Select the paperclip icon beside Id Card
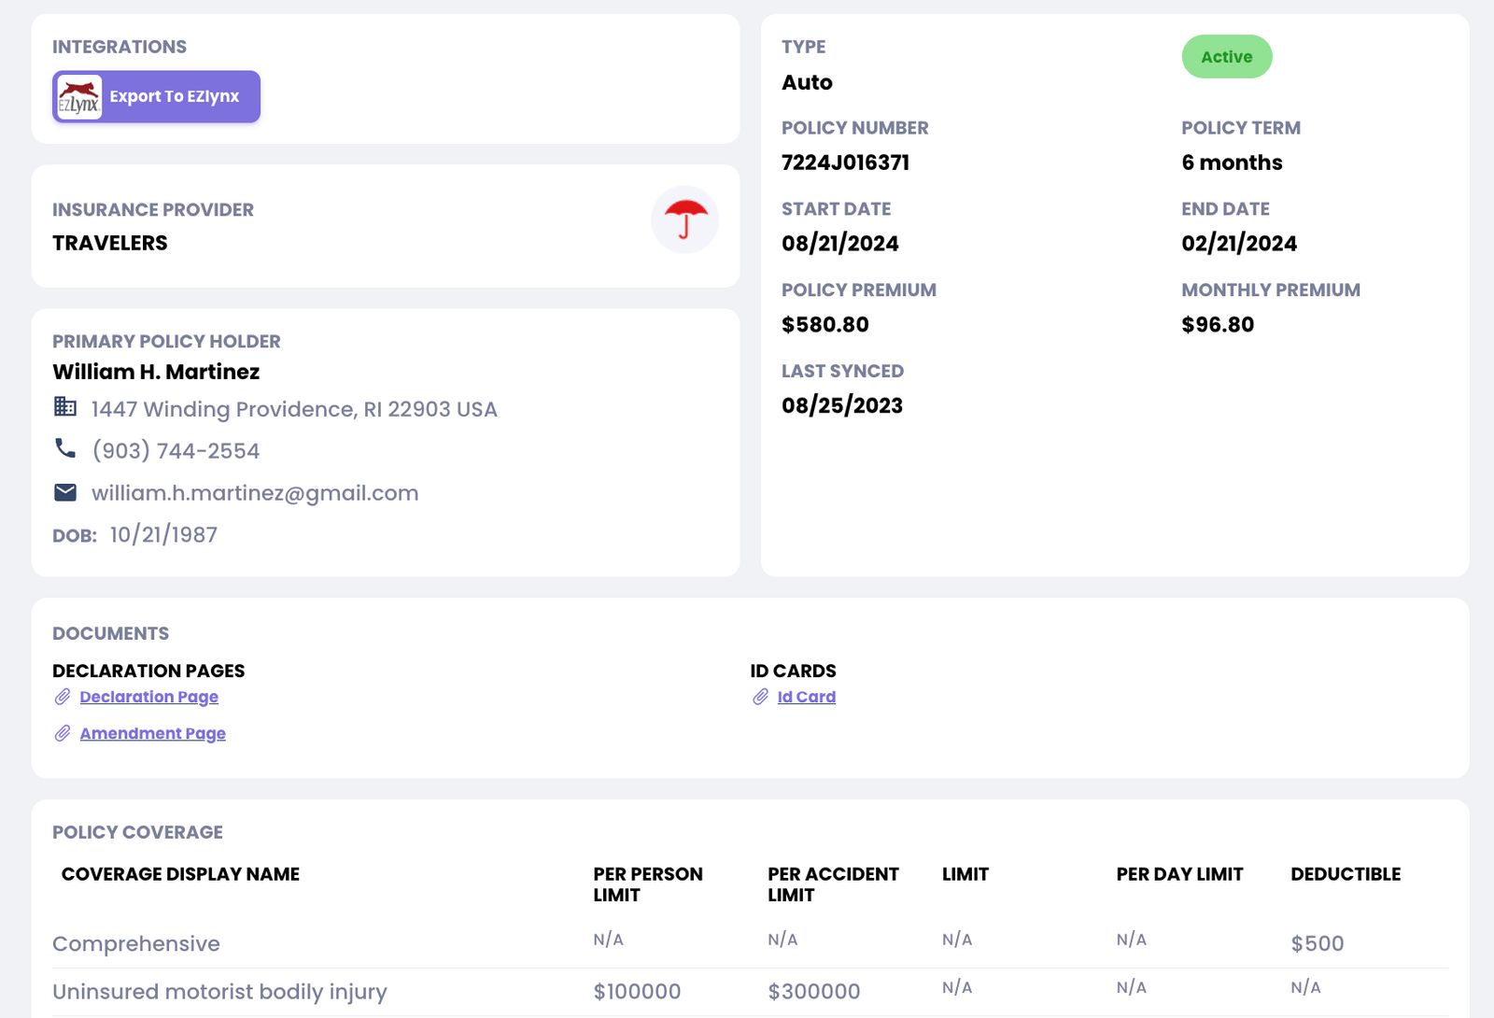Image resolution: width=1494 pixels, height=1018 pixels. pyautogui.click(x=761, y=696)
